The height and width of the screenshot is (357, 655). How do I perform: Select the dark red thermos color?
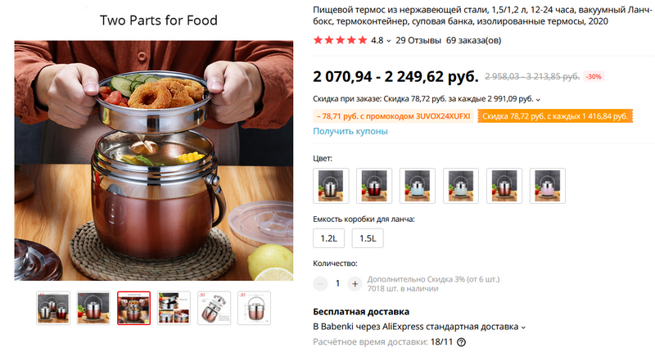[374, 186]
